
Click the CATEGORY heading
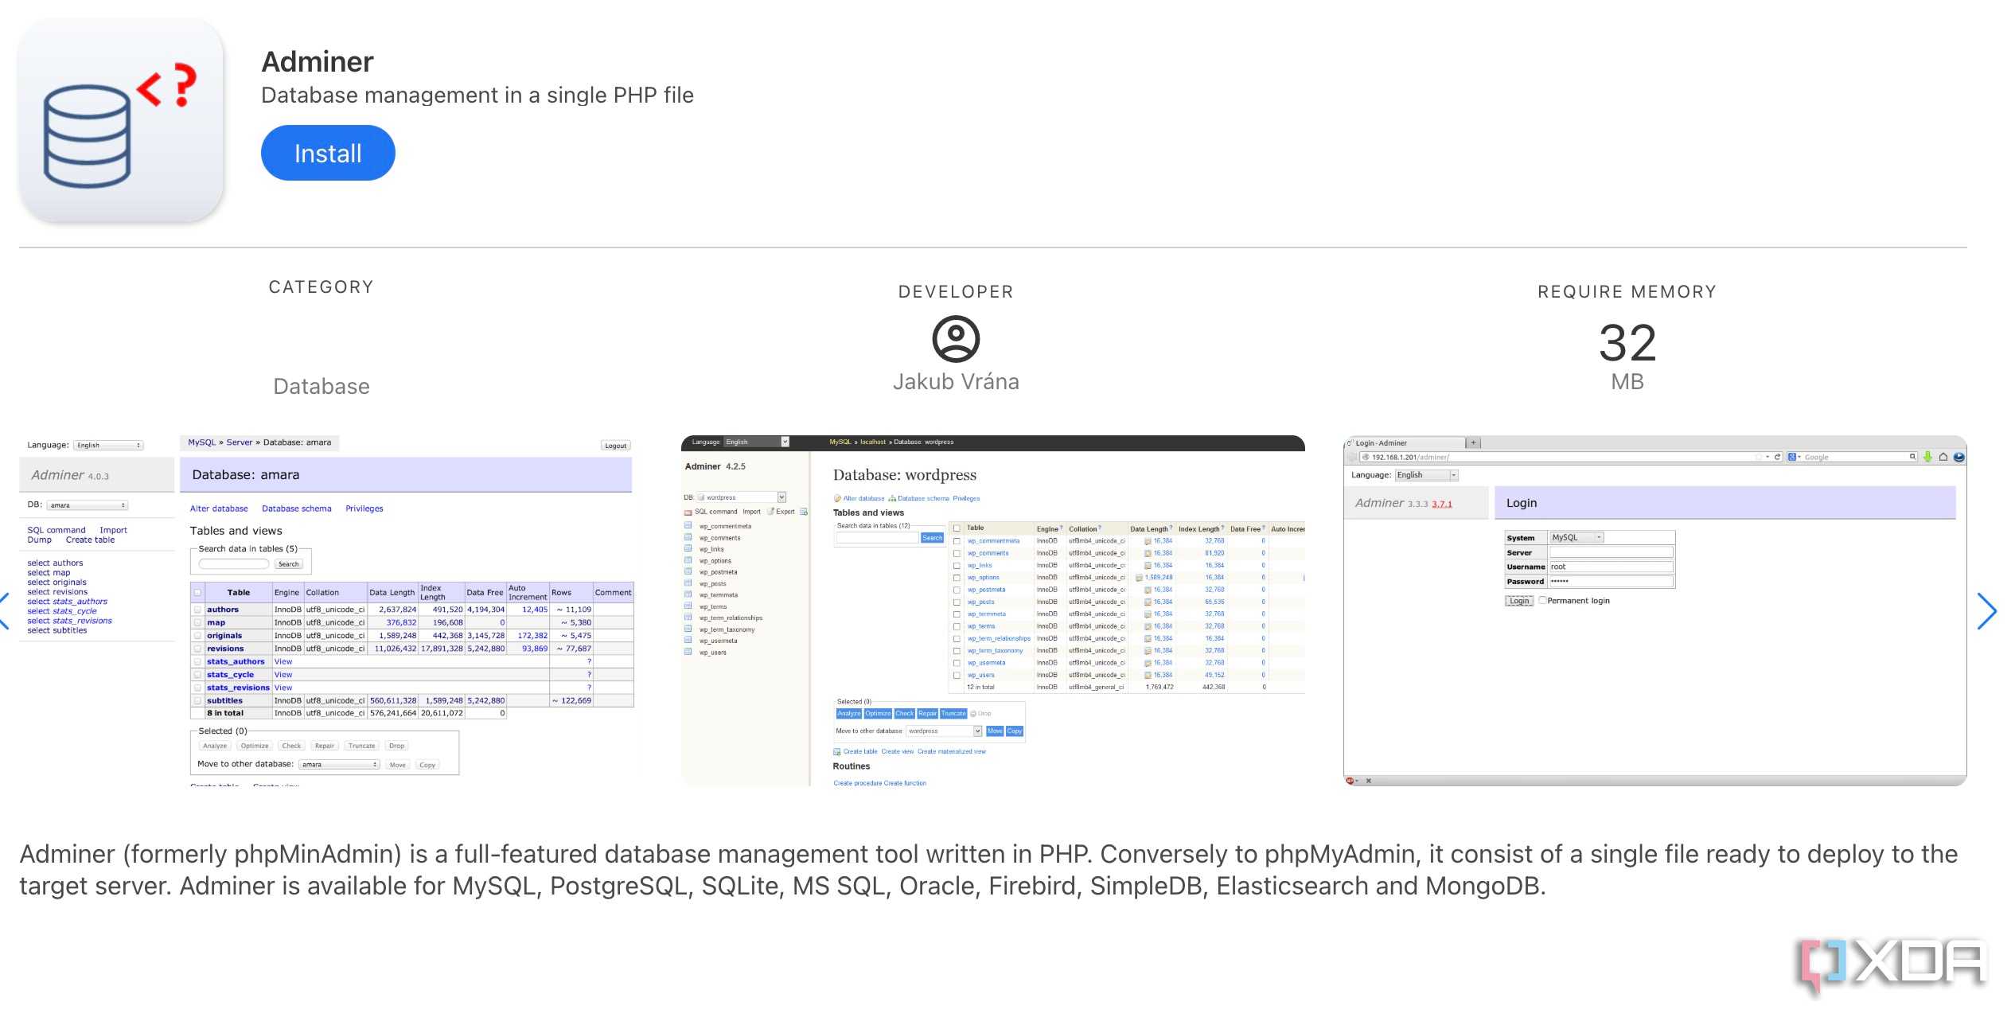click(322, 287)
